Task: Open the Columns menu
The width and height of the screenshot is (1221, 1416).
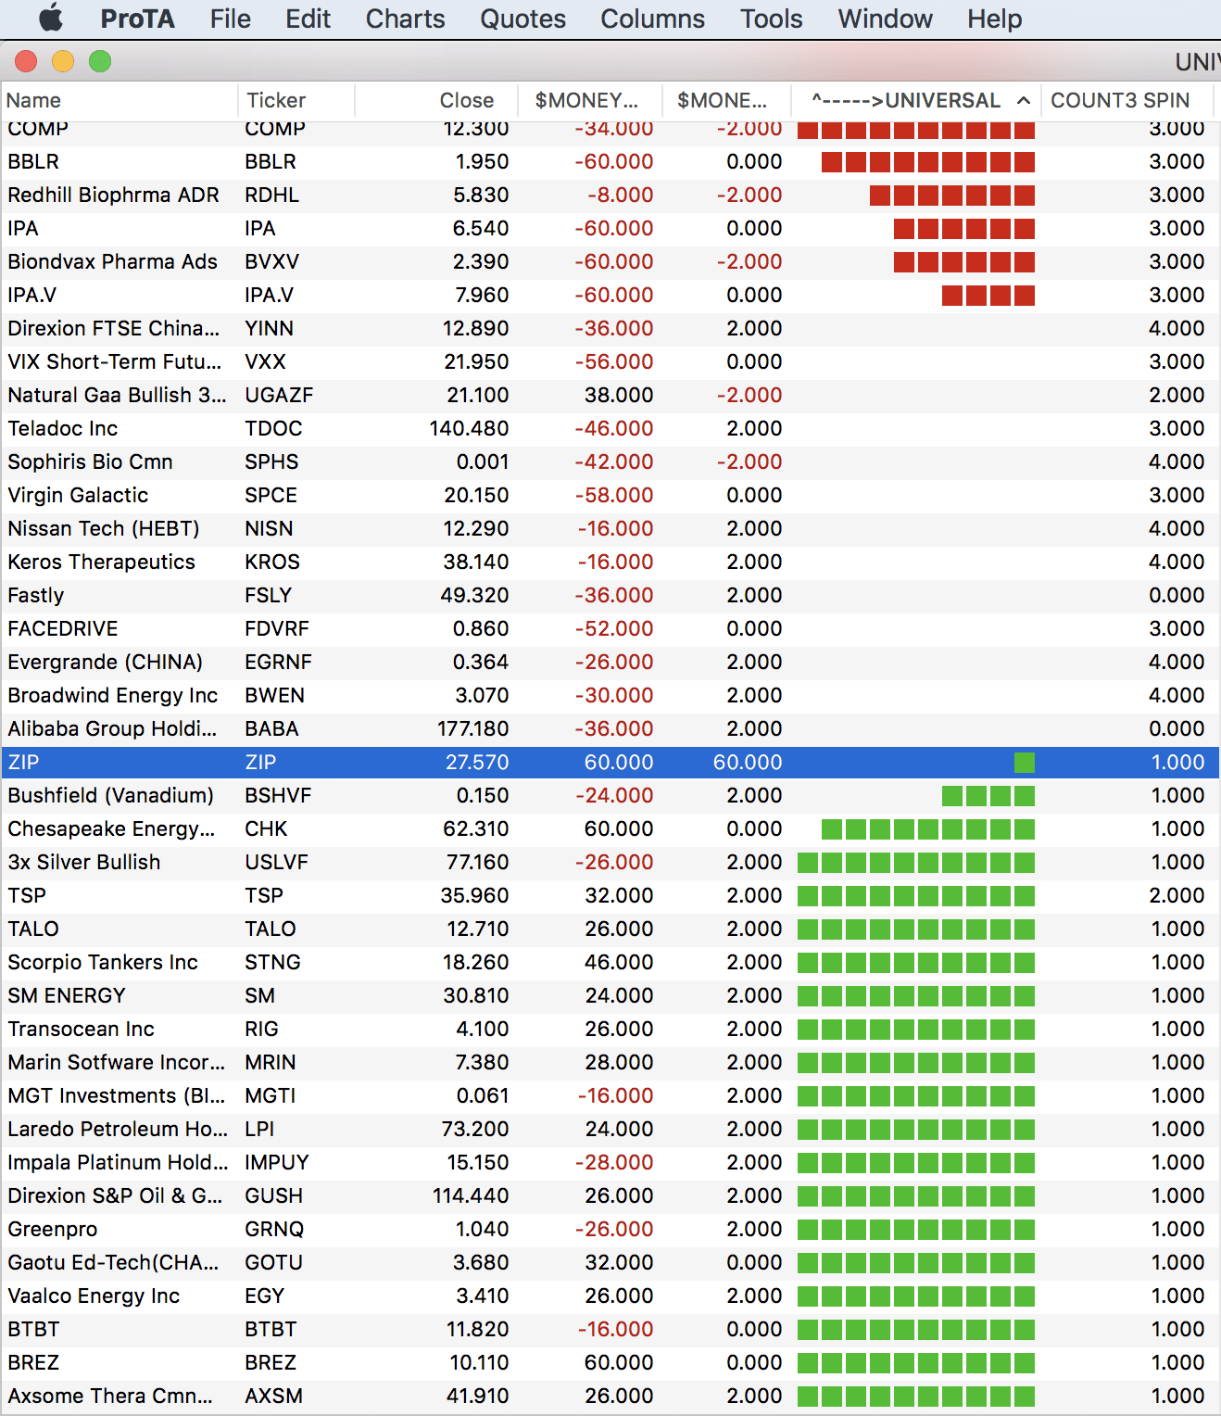Action: 652,19
